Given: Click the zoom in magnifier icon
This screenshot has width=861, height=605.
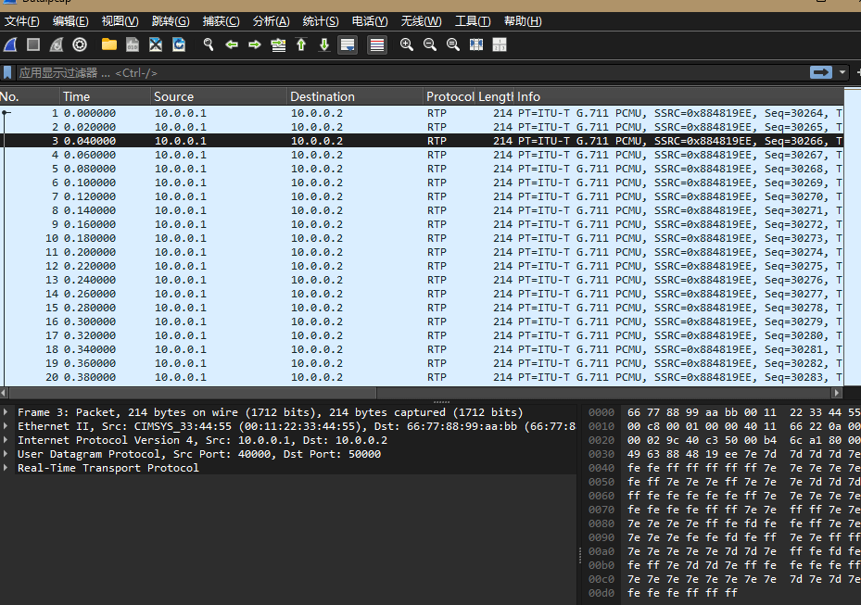Looking at the screenshot, I should (407, 44).
